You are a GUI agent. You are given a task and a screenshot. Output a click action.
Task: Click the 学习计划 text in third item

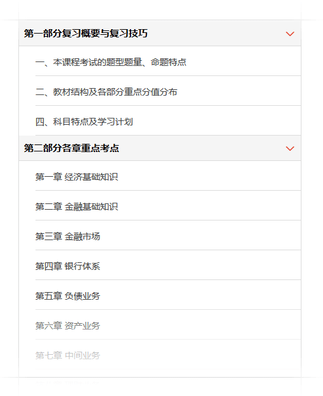pyautogui.click(x=115, y=122)
